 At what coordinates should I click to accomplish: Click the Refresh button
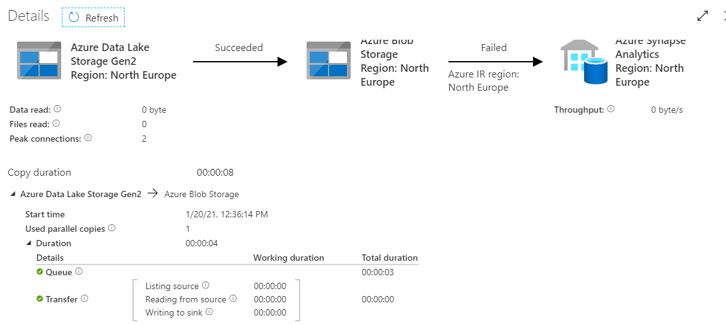93,18
